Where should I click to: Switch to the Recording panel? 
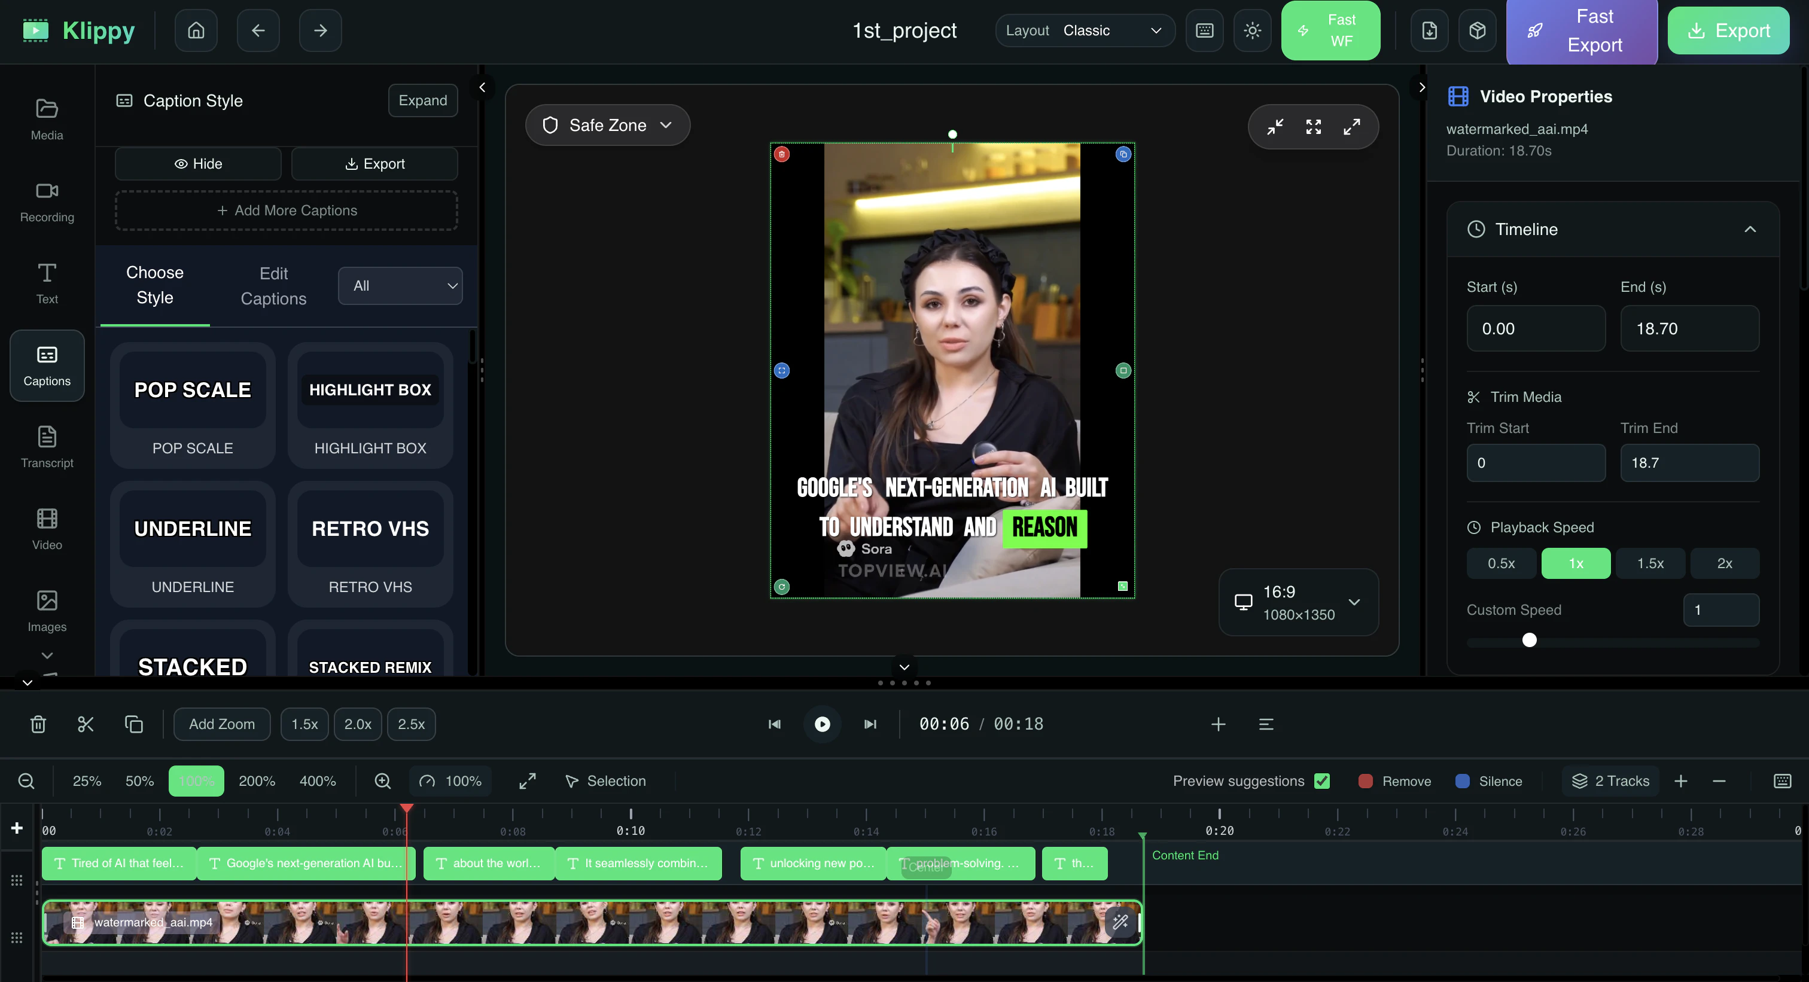pos(46,202)
